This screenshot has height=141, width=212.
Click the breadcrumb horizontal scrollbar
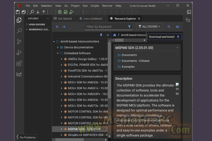pos(119,40)
